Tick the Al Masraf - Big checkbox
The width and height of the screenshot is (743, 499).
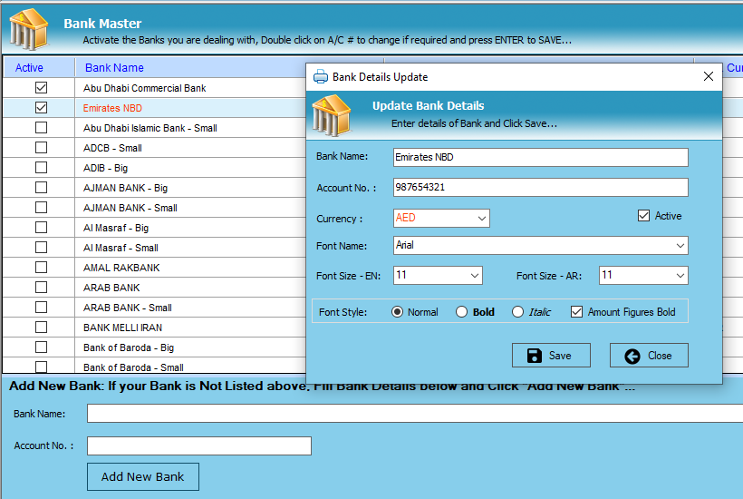point(41,227)
